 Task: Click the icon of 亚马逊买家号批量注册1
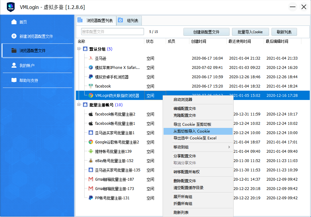tap(91, 133)
